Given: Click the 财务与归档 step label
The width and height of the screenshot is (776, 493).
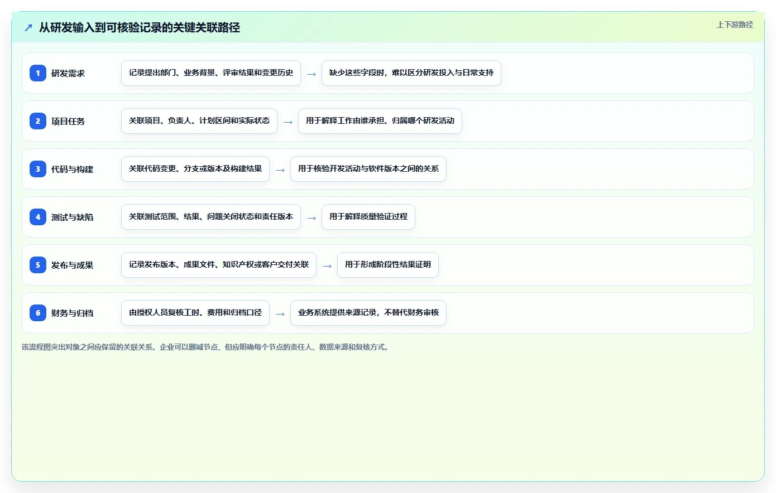Looking at the screenshot, I should click(72, 313).
